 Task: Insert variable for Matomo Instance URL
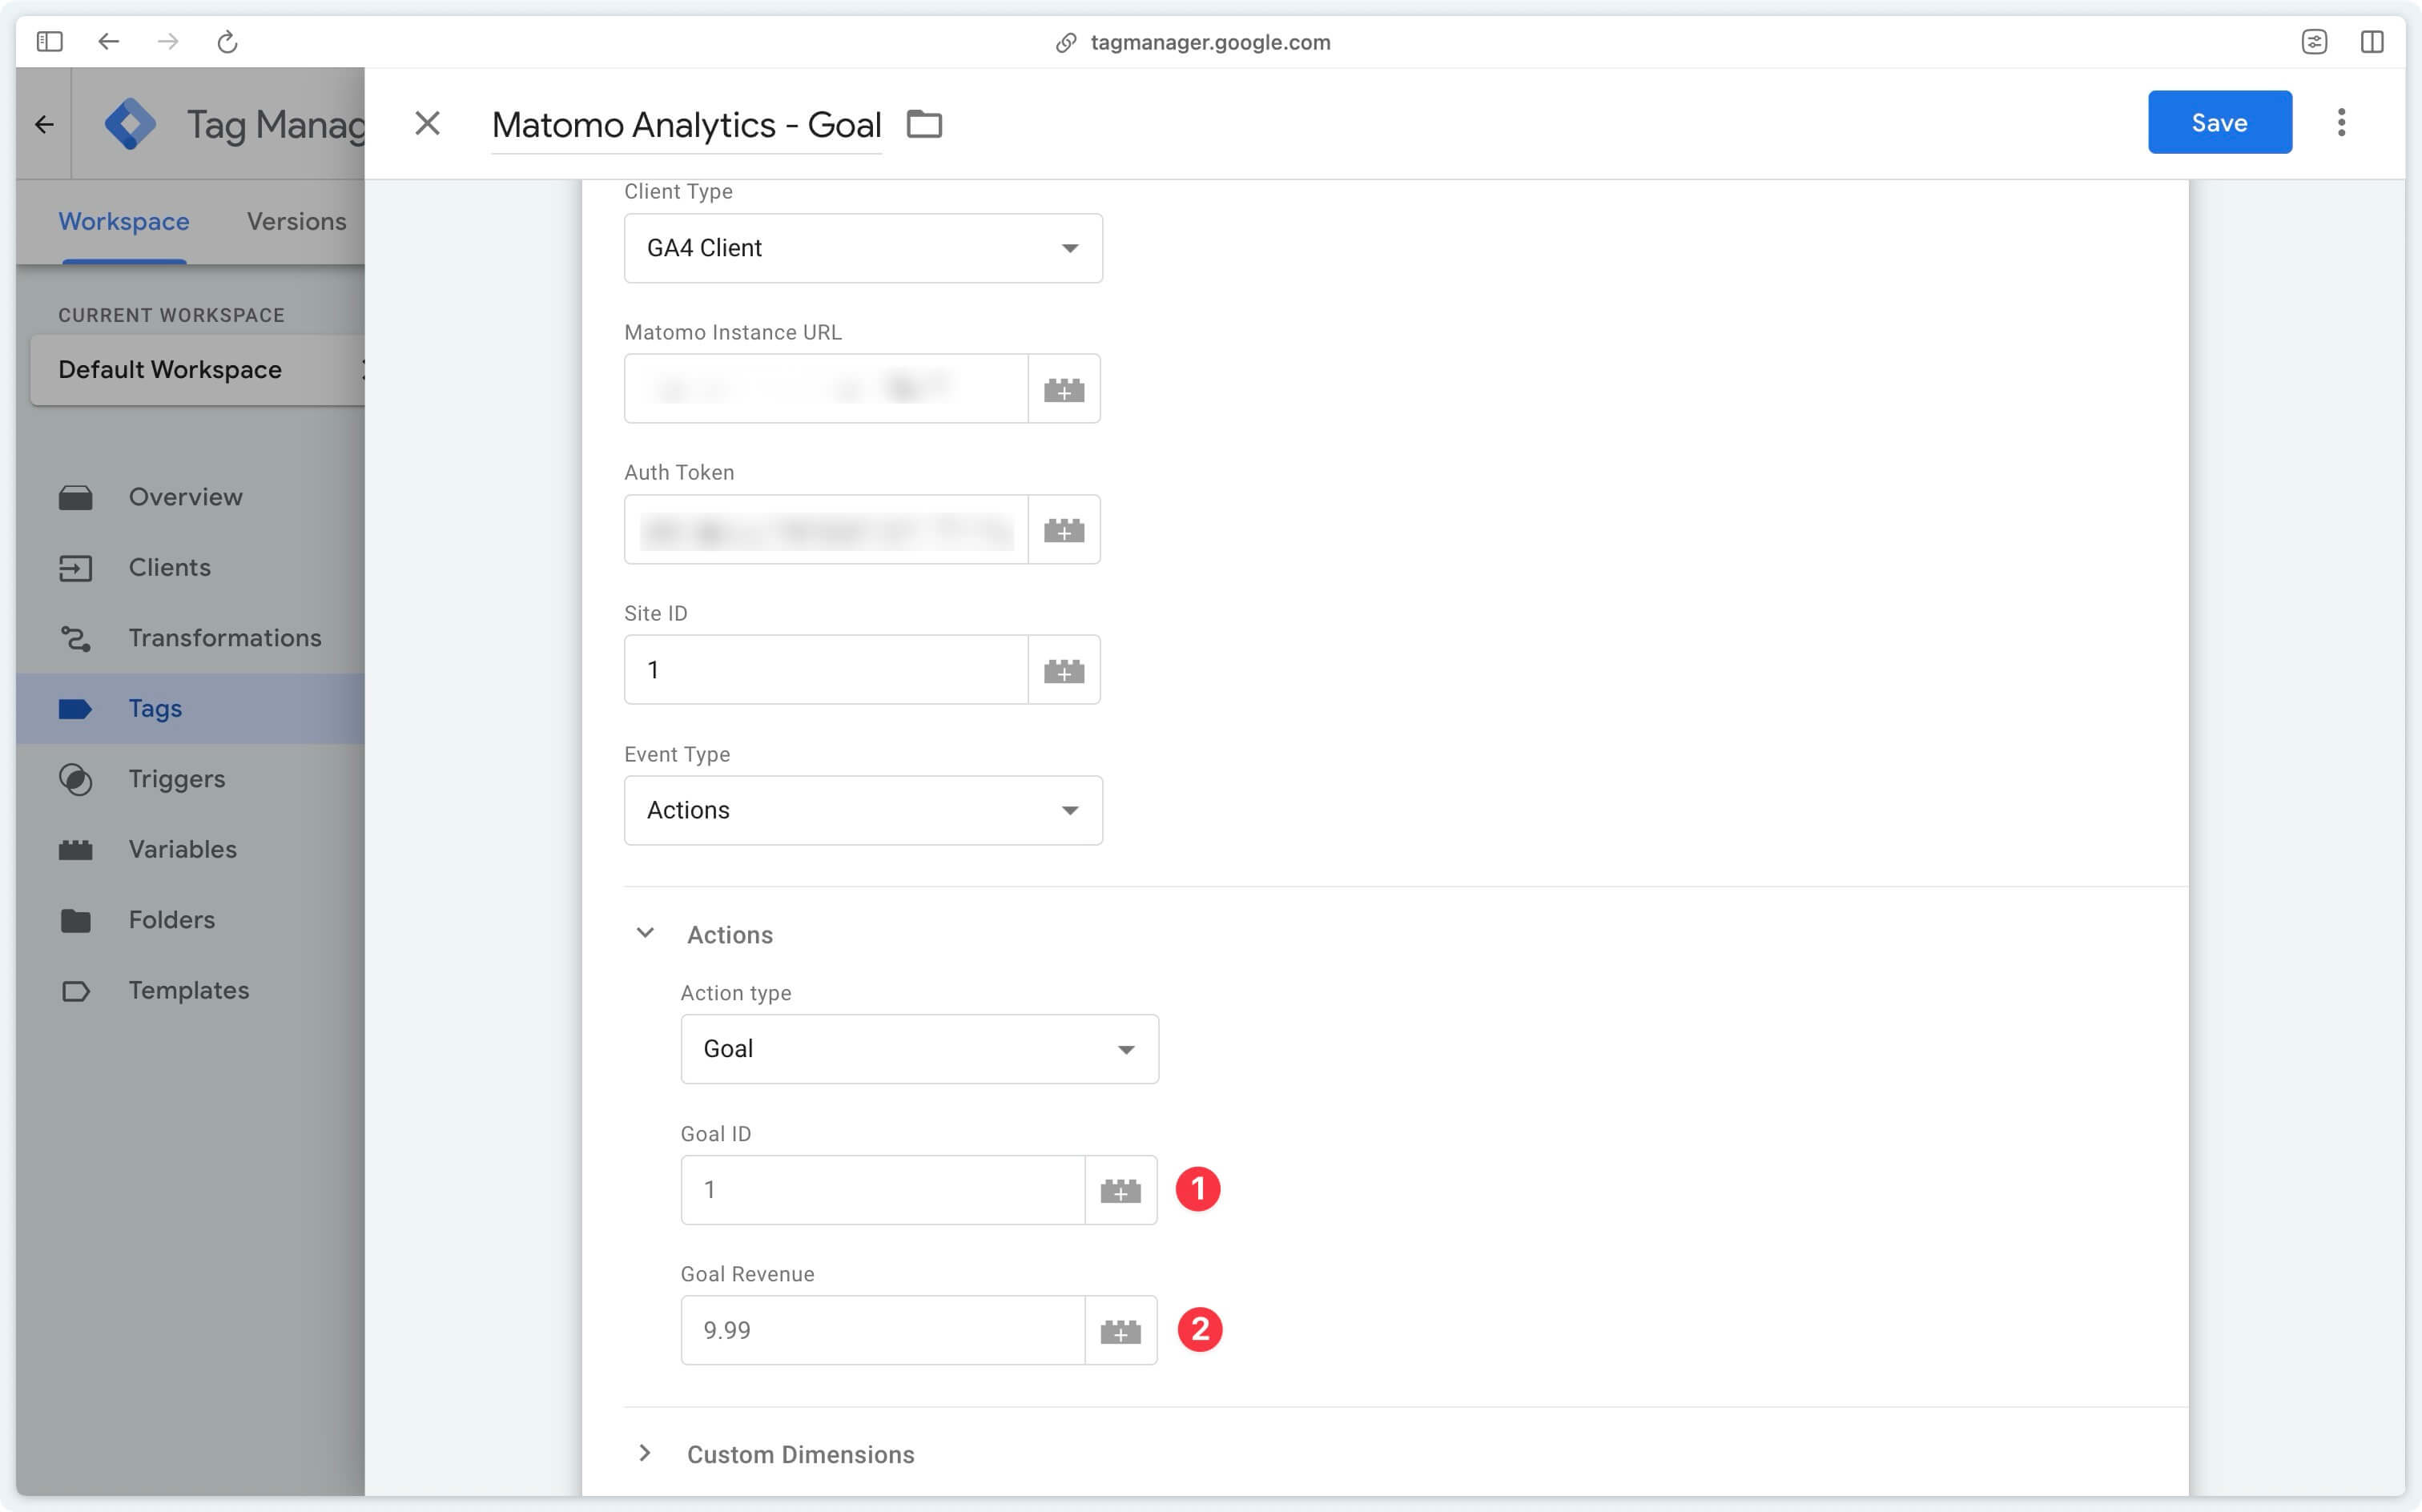(1064, 388)
